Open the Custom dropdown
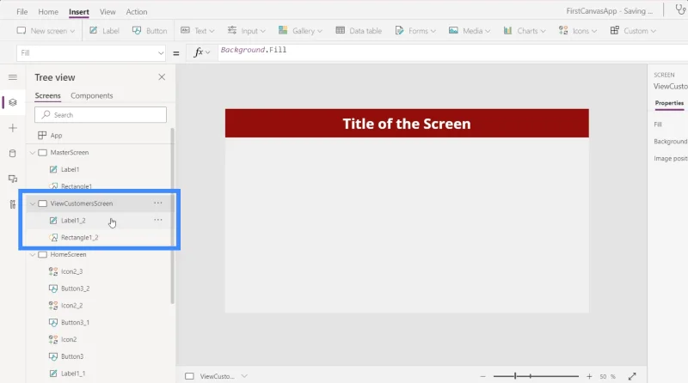Viewport: 688px width, 383px height. coord(633,31)
